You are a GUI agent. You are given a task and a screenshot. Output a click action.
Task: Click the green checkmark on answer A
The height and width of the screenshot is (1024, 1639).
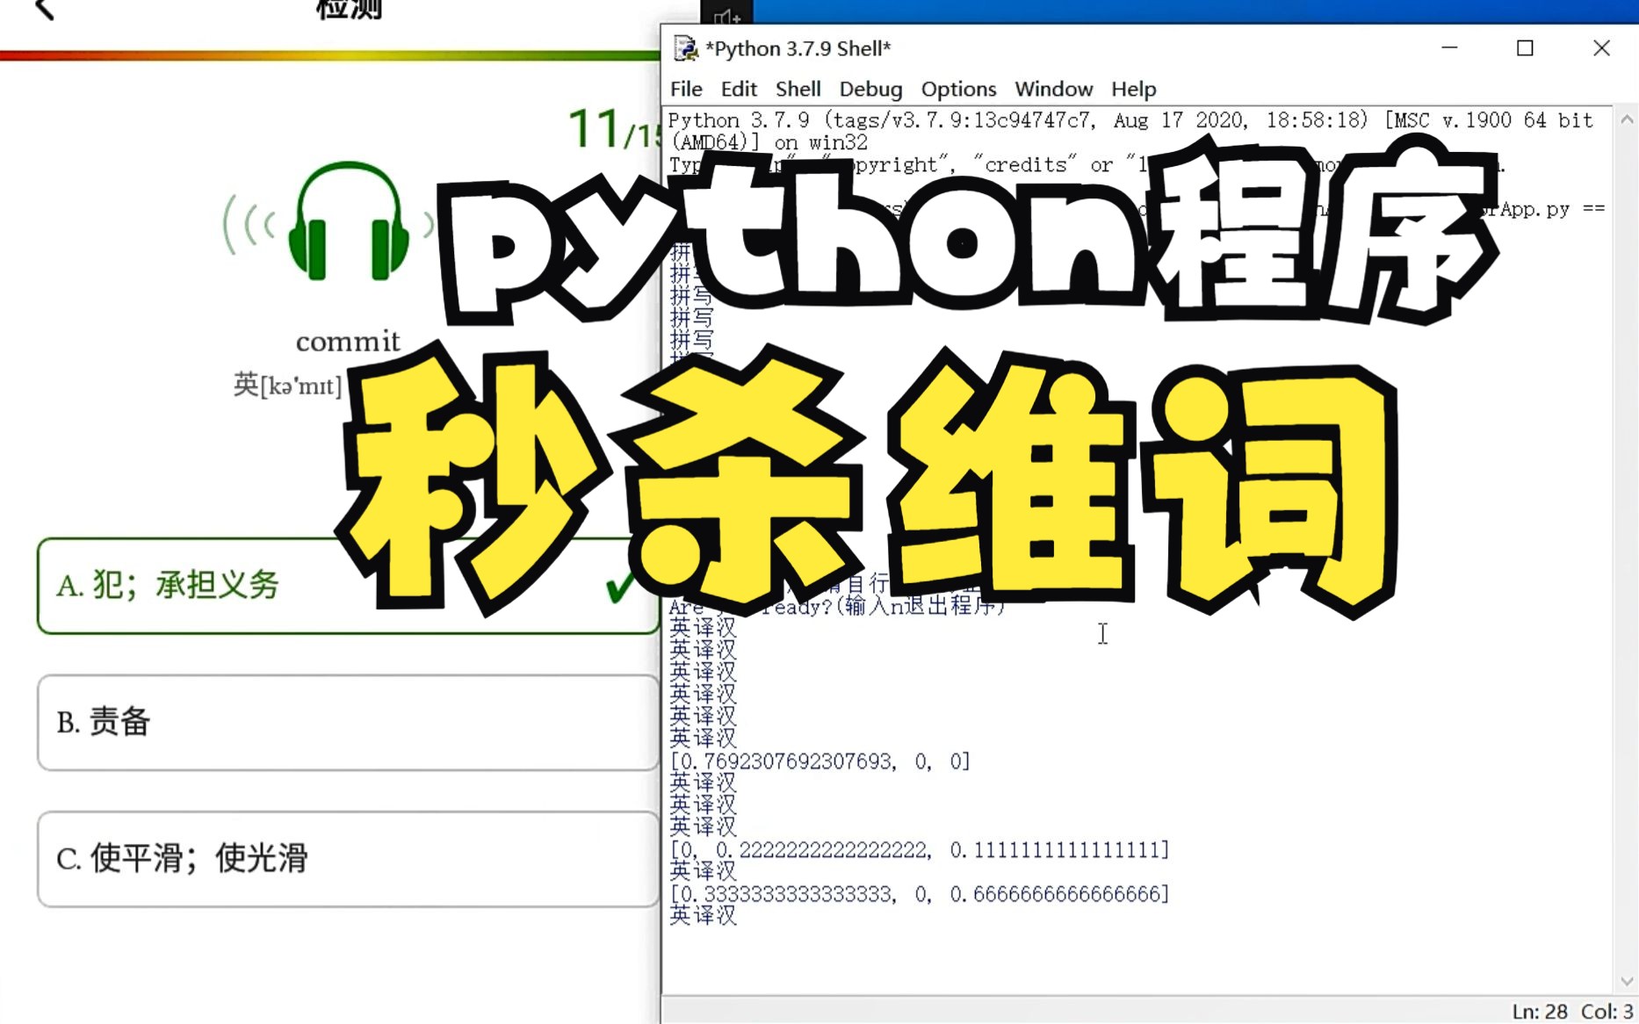619,587
